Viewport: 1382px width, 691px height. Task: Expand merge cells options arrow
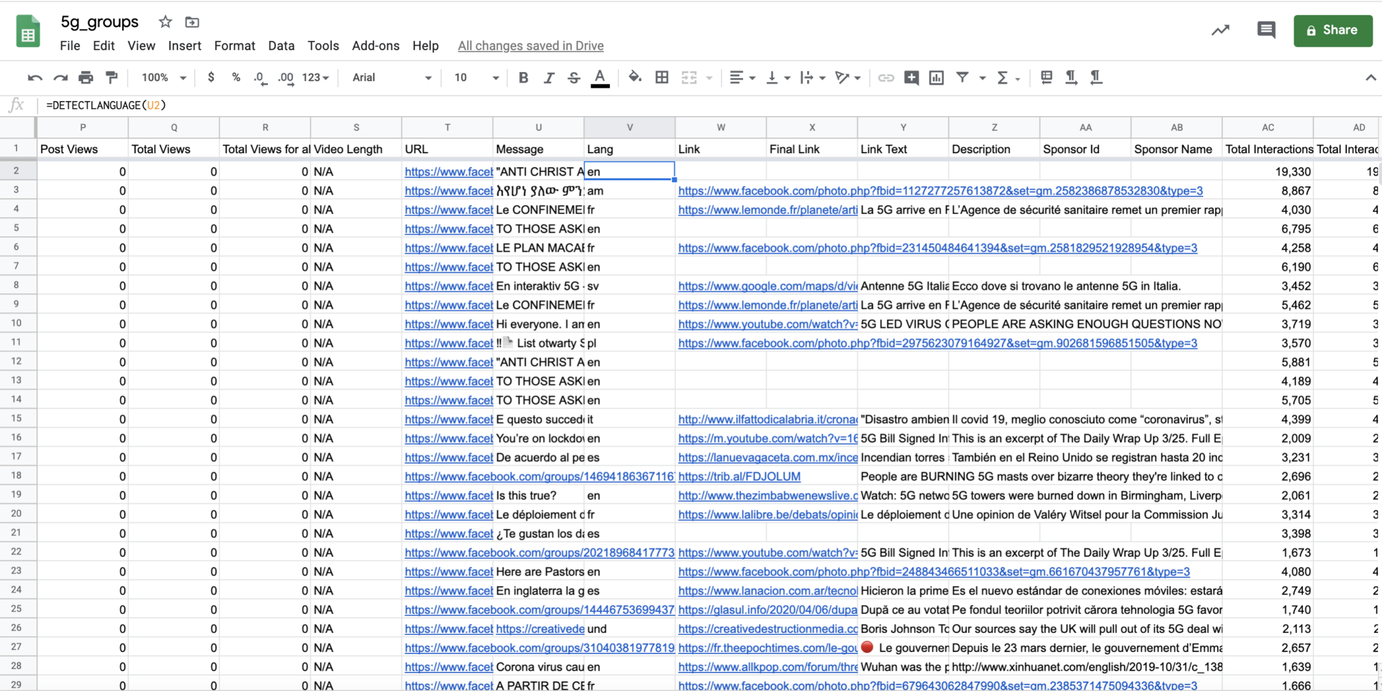pos(709,78)
